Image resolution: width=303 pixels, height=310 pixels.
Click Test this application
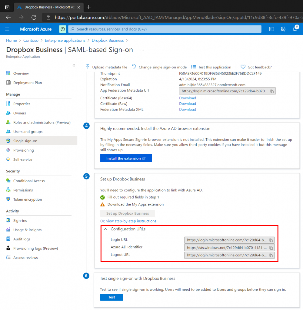[211, 67]
